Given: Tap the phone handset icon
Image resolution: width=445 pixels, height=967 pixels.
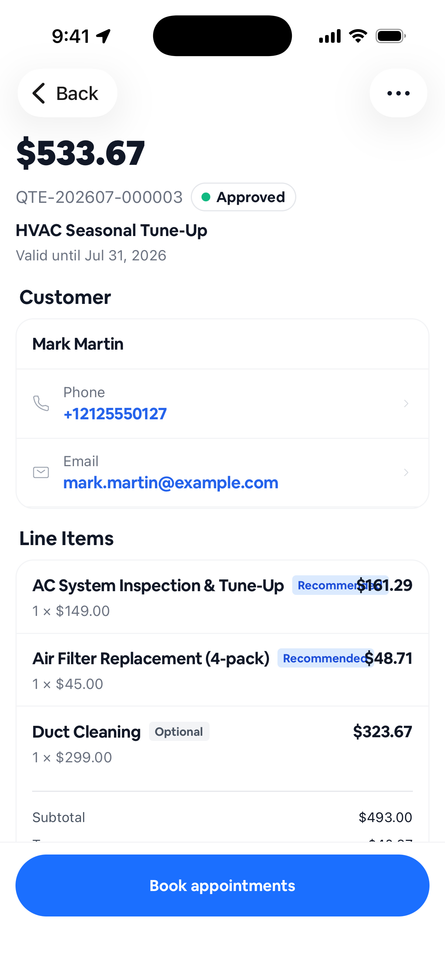Looking at the screenshot, I should pyautogui.click(x=41, y=403).
